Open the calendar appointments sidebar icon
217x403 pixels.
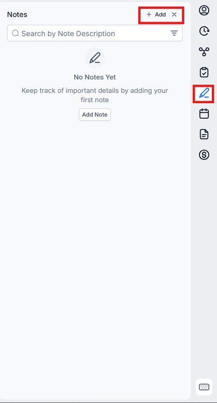point(204,114)
